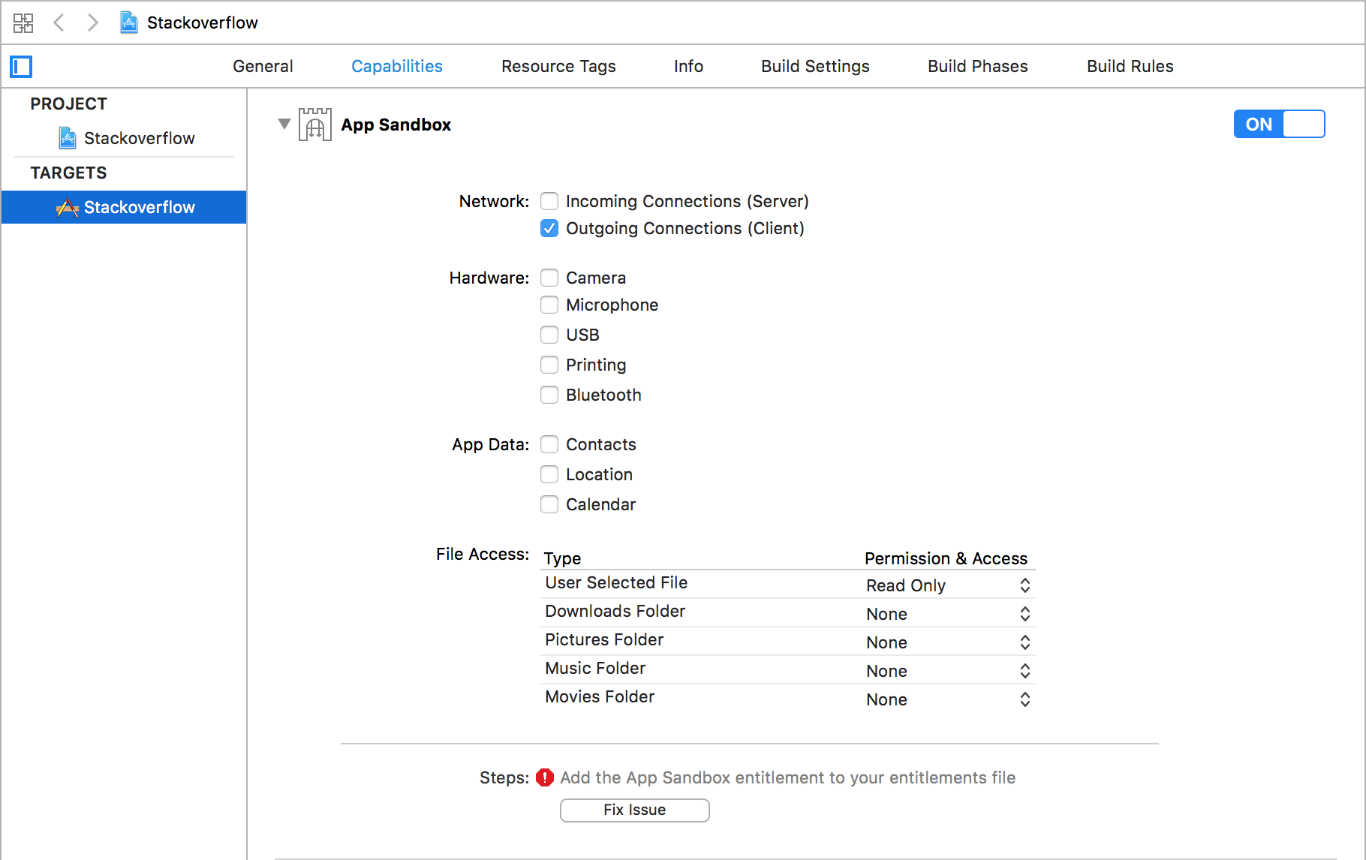Viewport: 1366px width, 860px height.
Task: Click the Stackoverflow project file icon in breadcrumb
Action: (x=129, y=23)
